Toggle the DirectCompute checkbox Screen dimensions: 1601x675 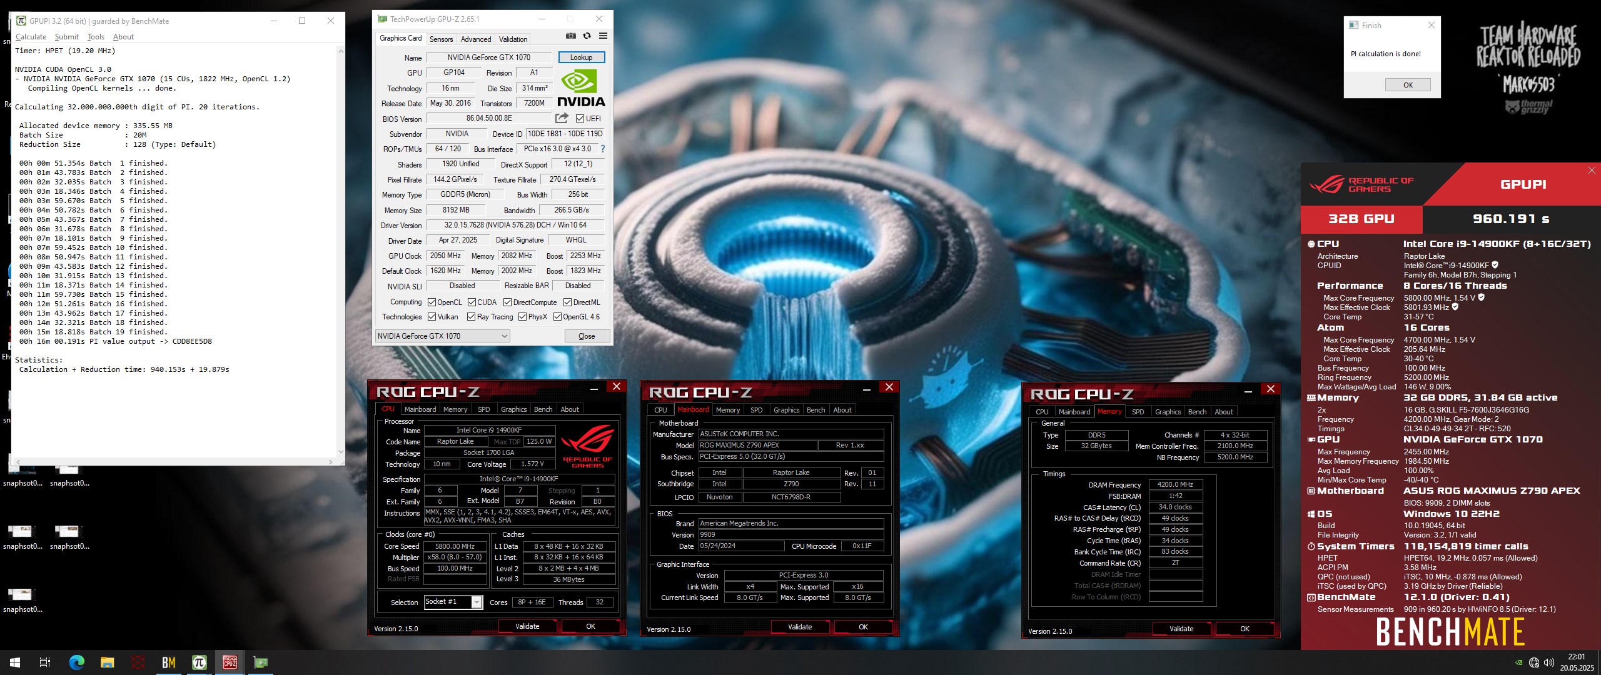coord(507,302)
